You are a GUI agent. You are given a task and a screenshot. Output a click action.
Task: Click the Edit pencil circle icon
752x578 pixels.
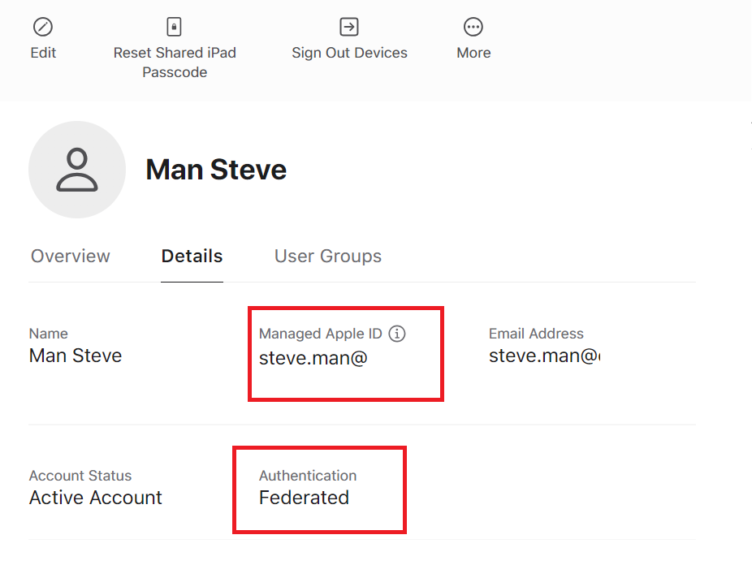pyautogui.click(x=43, y=27)
